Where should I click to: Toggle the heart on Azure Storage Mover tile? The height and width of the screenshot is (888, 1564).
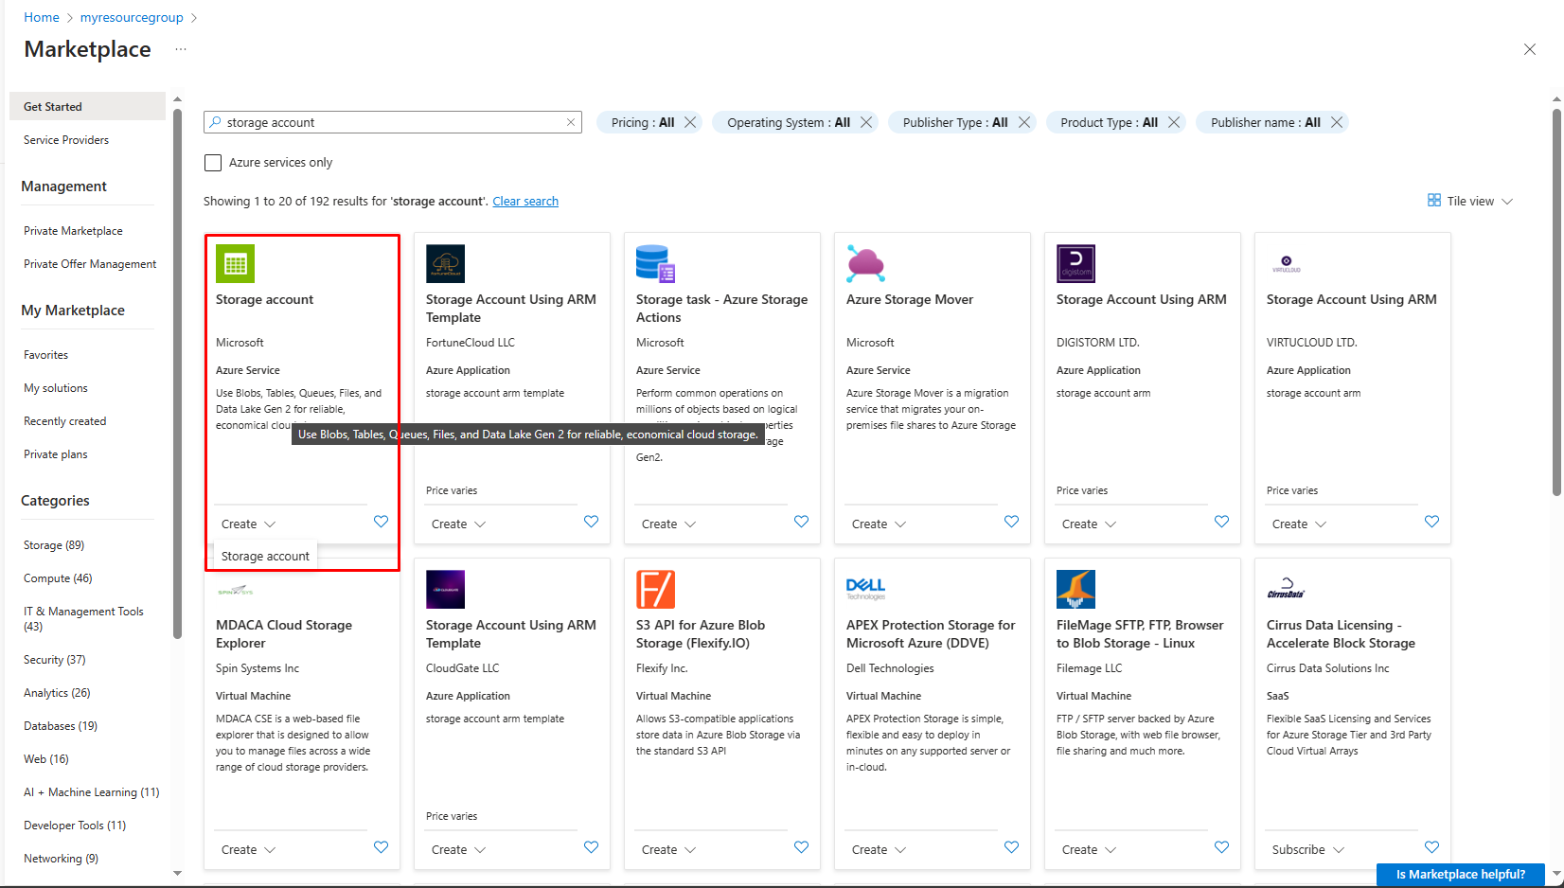click(x=1011, y=521)
